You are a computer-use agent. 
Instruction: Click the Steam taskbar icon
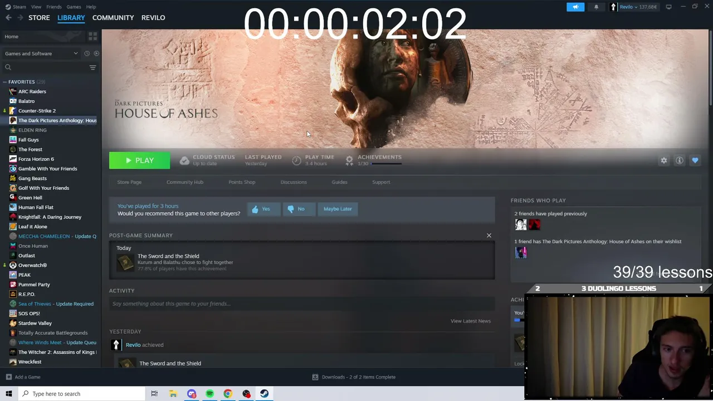[264, 394]
